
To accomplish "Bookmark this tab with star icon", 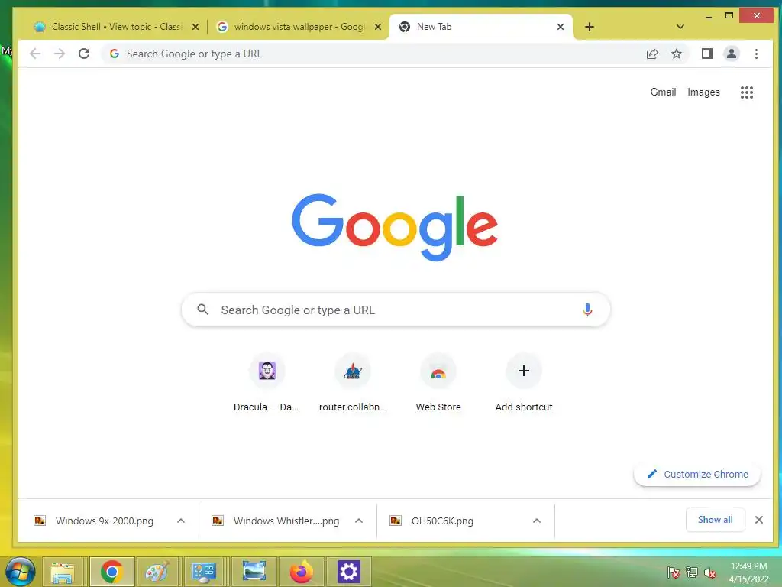I will pos(677,54).
